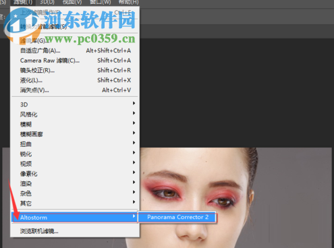
Task: Launch Panorama Corrector 2 plugin
Action: coord(177,217)
